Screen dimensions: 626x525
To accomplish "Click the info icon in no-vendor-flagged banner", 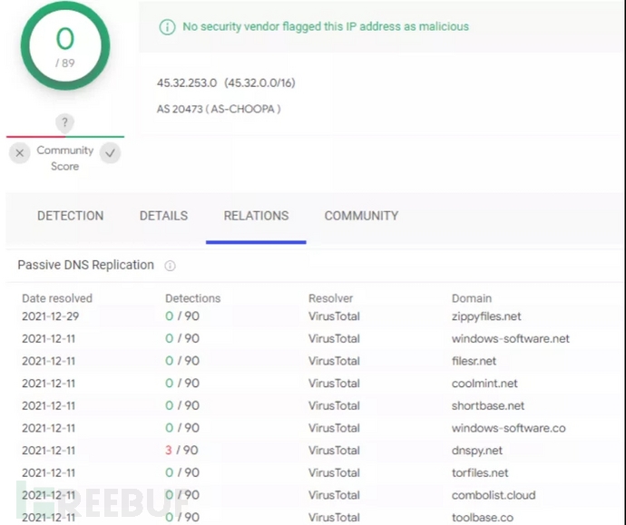I will point(167,27).
